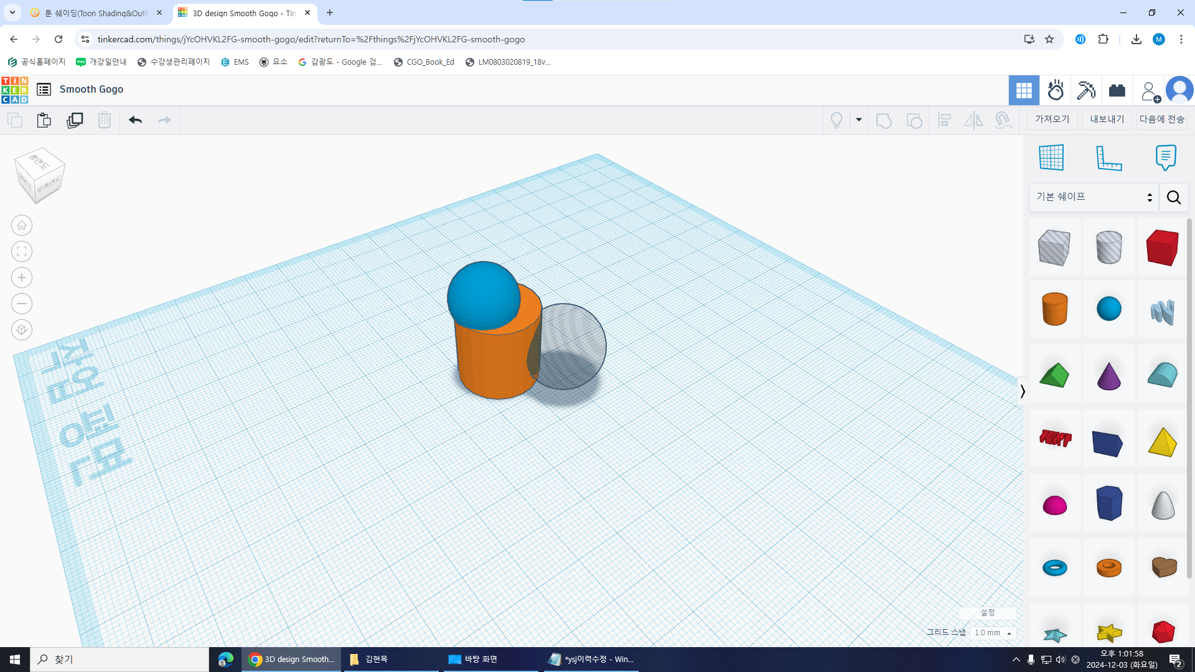
Task: Click the Tinkercad logo icon
Action: coord(14,90)
